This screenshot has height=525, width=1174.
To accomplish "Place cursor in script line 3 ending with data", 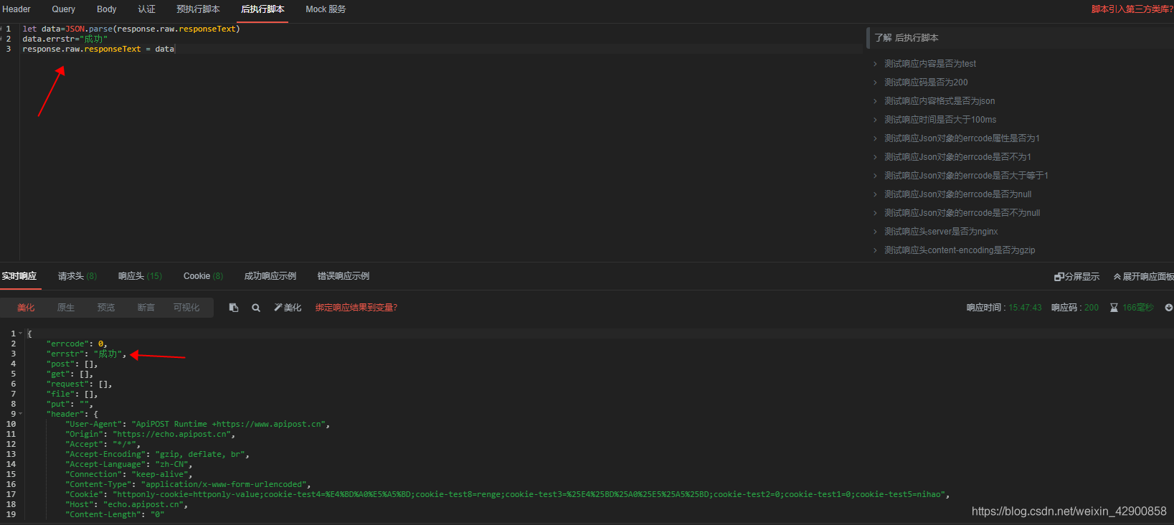I will point(98,49).
